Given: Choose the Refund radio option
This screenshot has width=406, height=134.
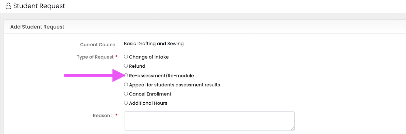Looking at the screenshot, I should tap(126, 66).
